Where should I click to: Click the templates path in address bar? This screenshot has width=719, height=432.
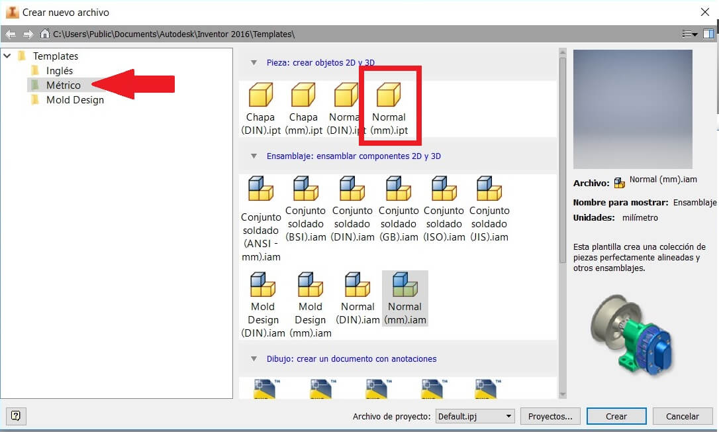(173, 34)
